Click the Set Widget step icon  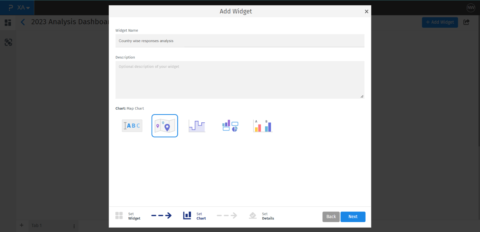click(x=119, y=215)
